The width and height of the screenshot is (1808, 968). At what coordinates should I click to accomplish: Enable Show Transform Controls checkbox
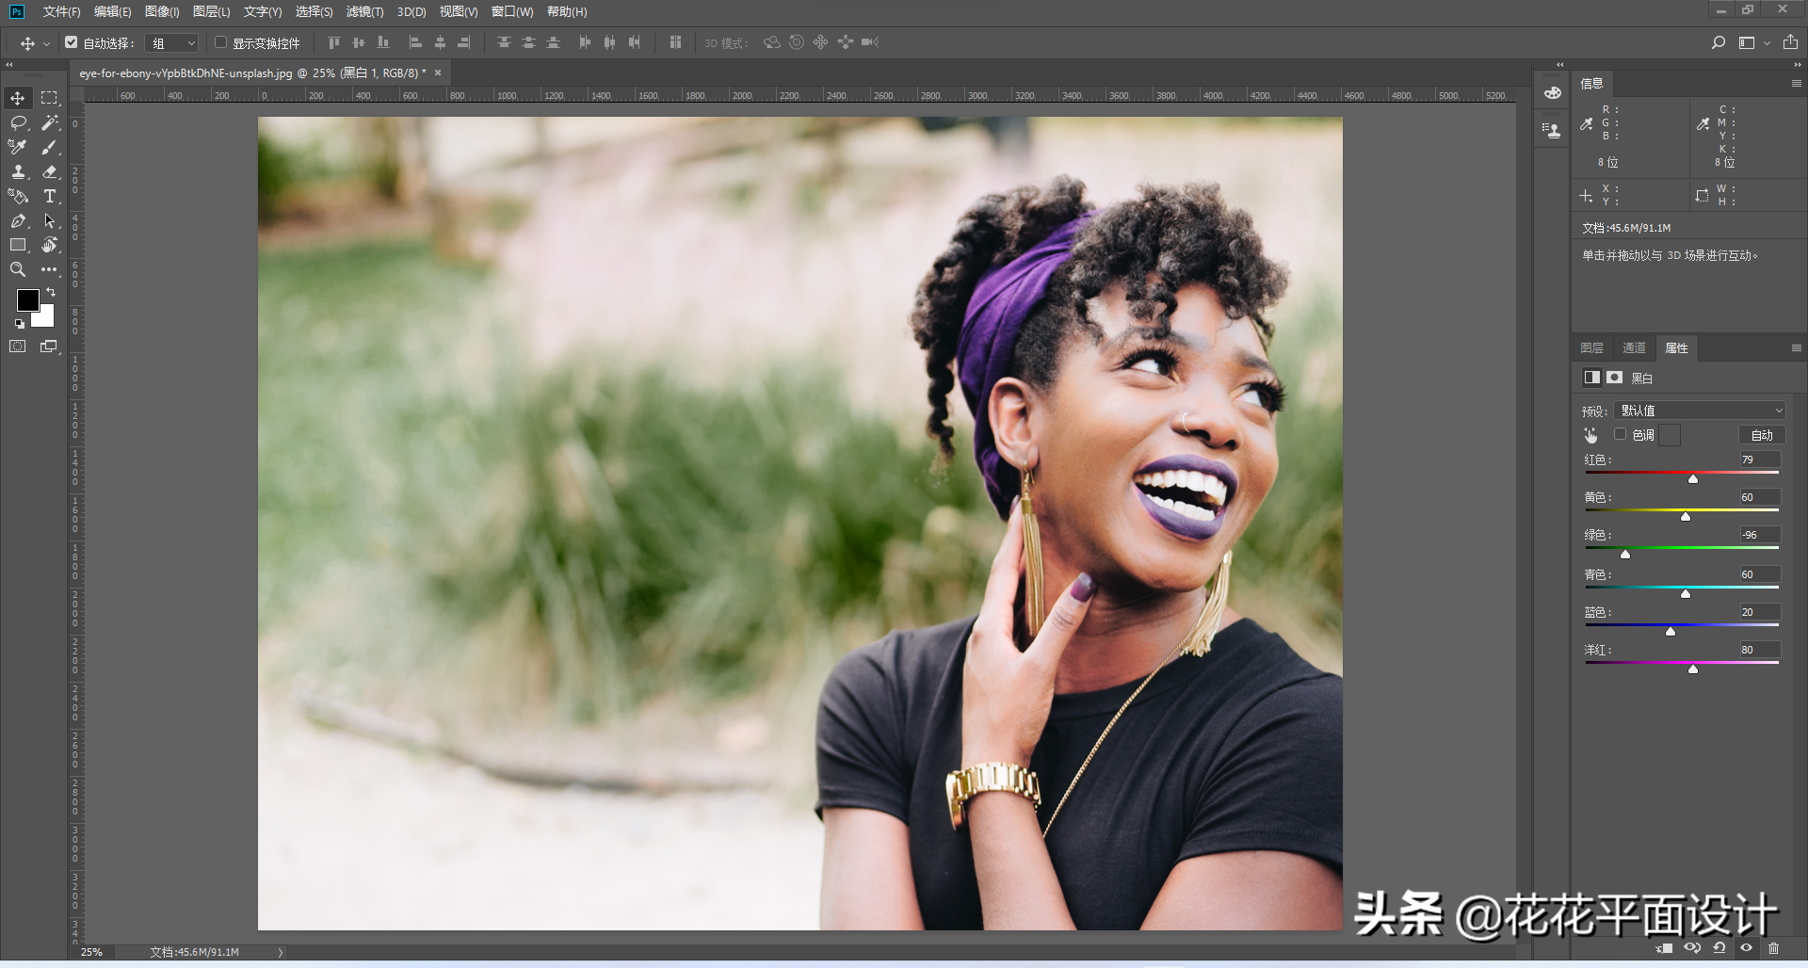[x=220, y=42]
